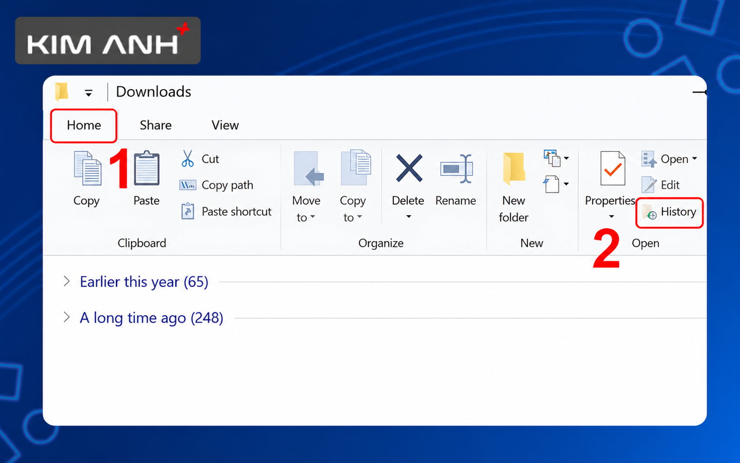This screenshot has width=740, height=463.
Task: Click the Copy icon in Clipboard group
Action: coord(88,168)
